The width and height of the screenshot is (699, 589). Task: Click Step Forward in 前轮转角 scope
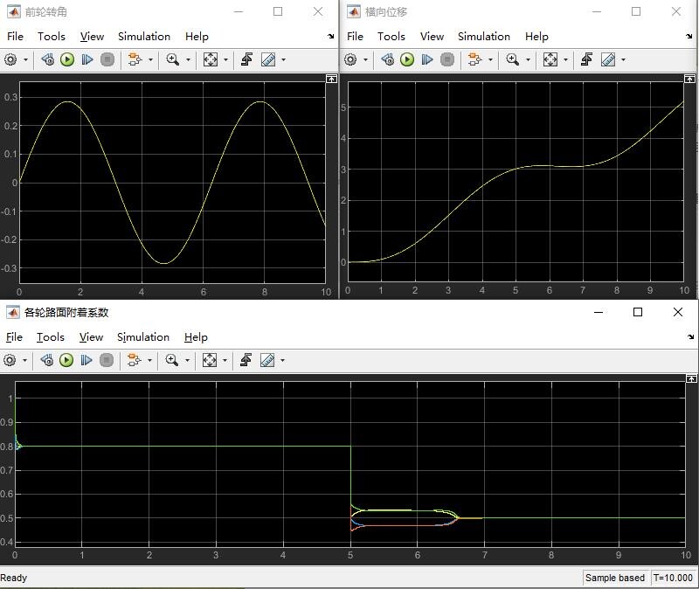point(87,59)
